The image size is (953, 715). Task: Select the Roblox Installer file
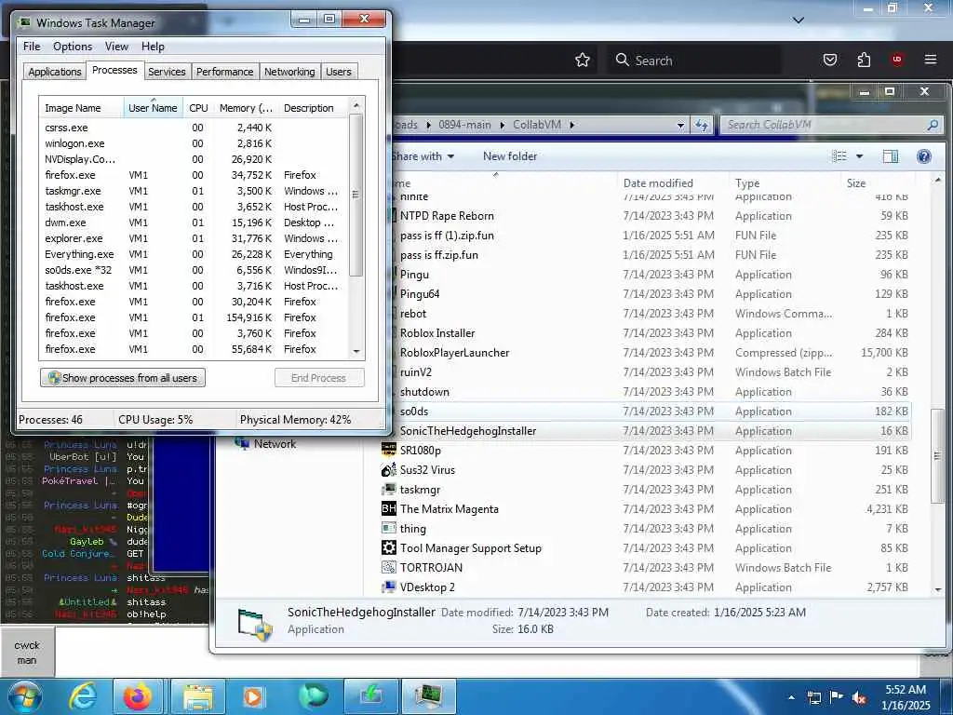coord(437,333)
